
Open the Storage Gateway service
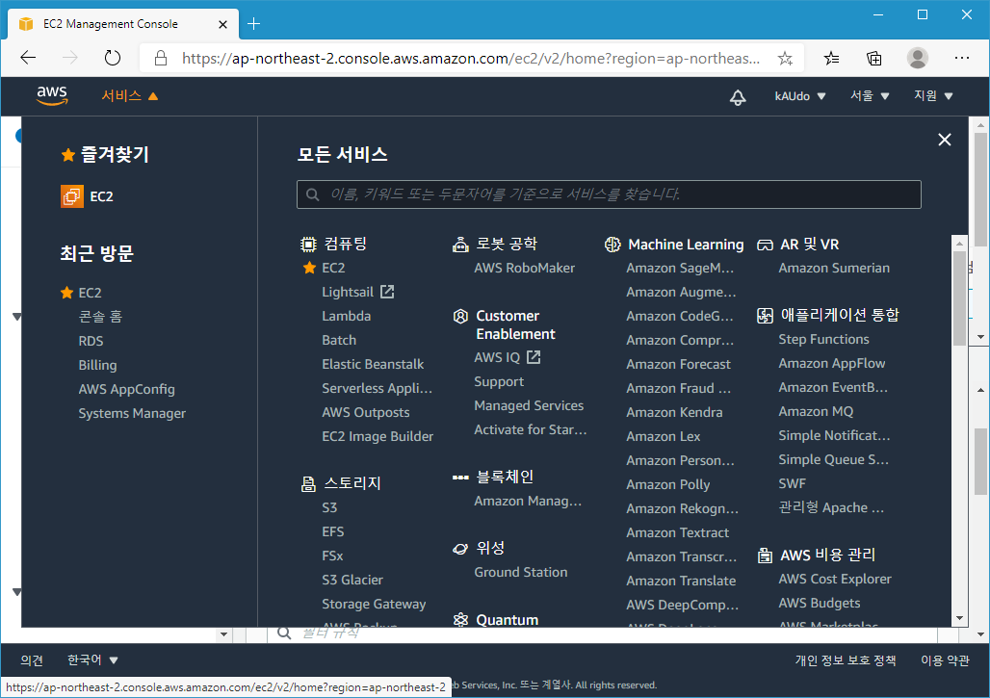point(374,604)
